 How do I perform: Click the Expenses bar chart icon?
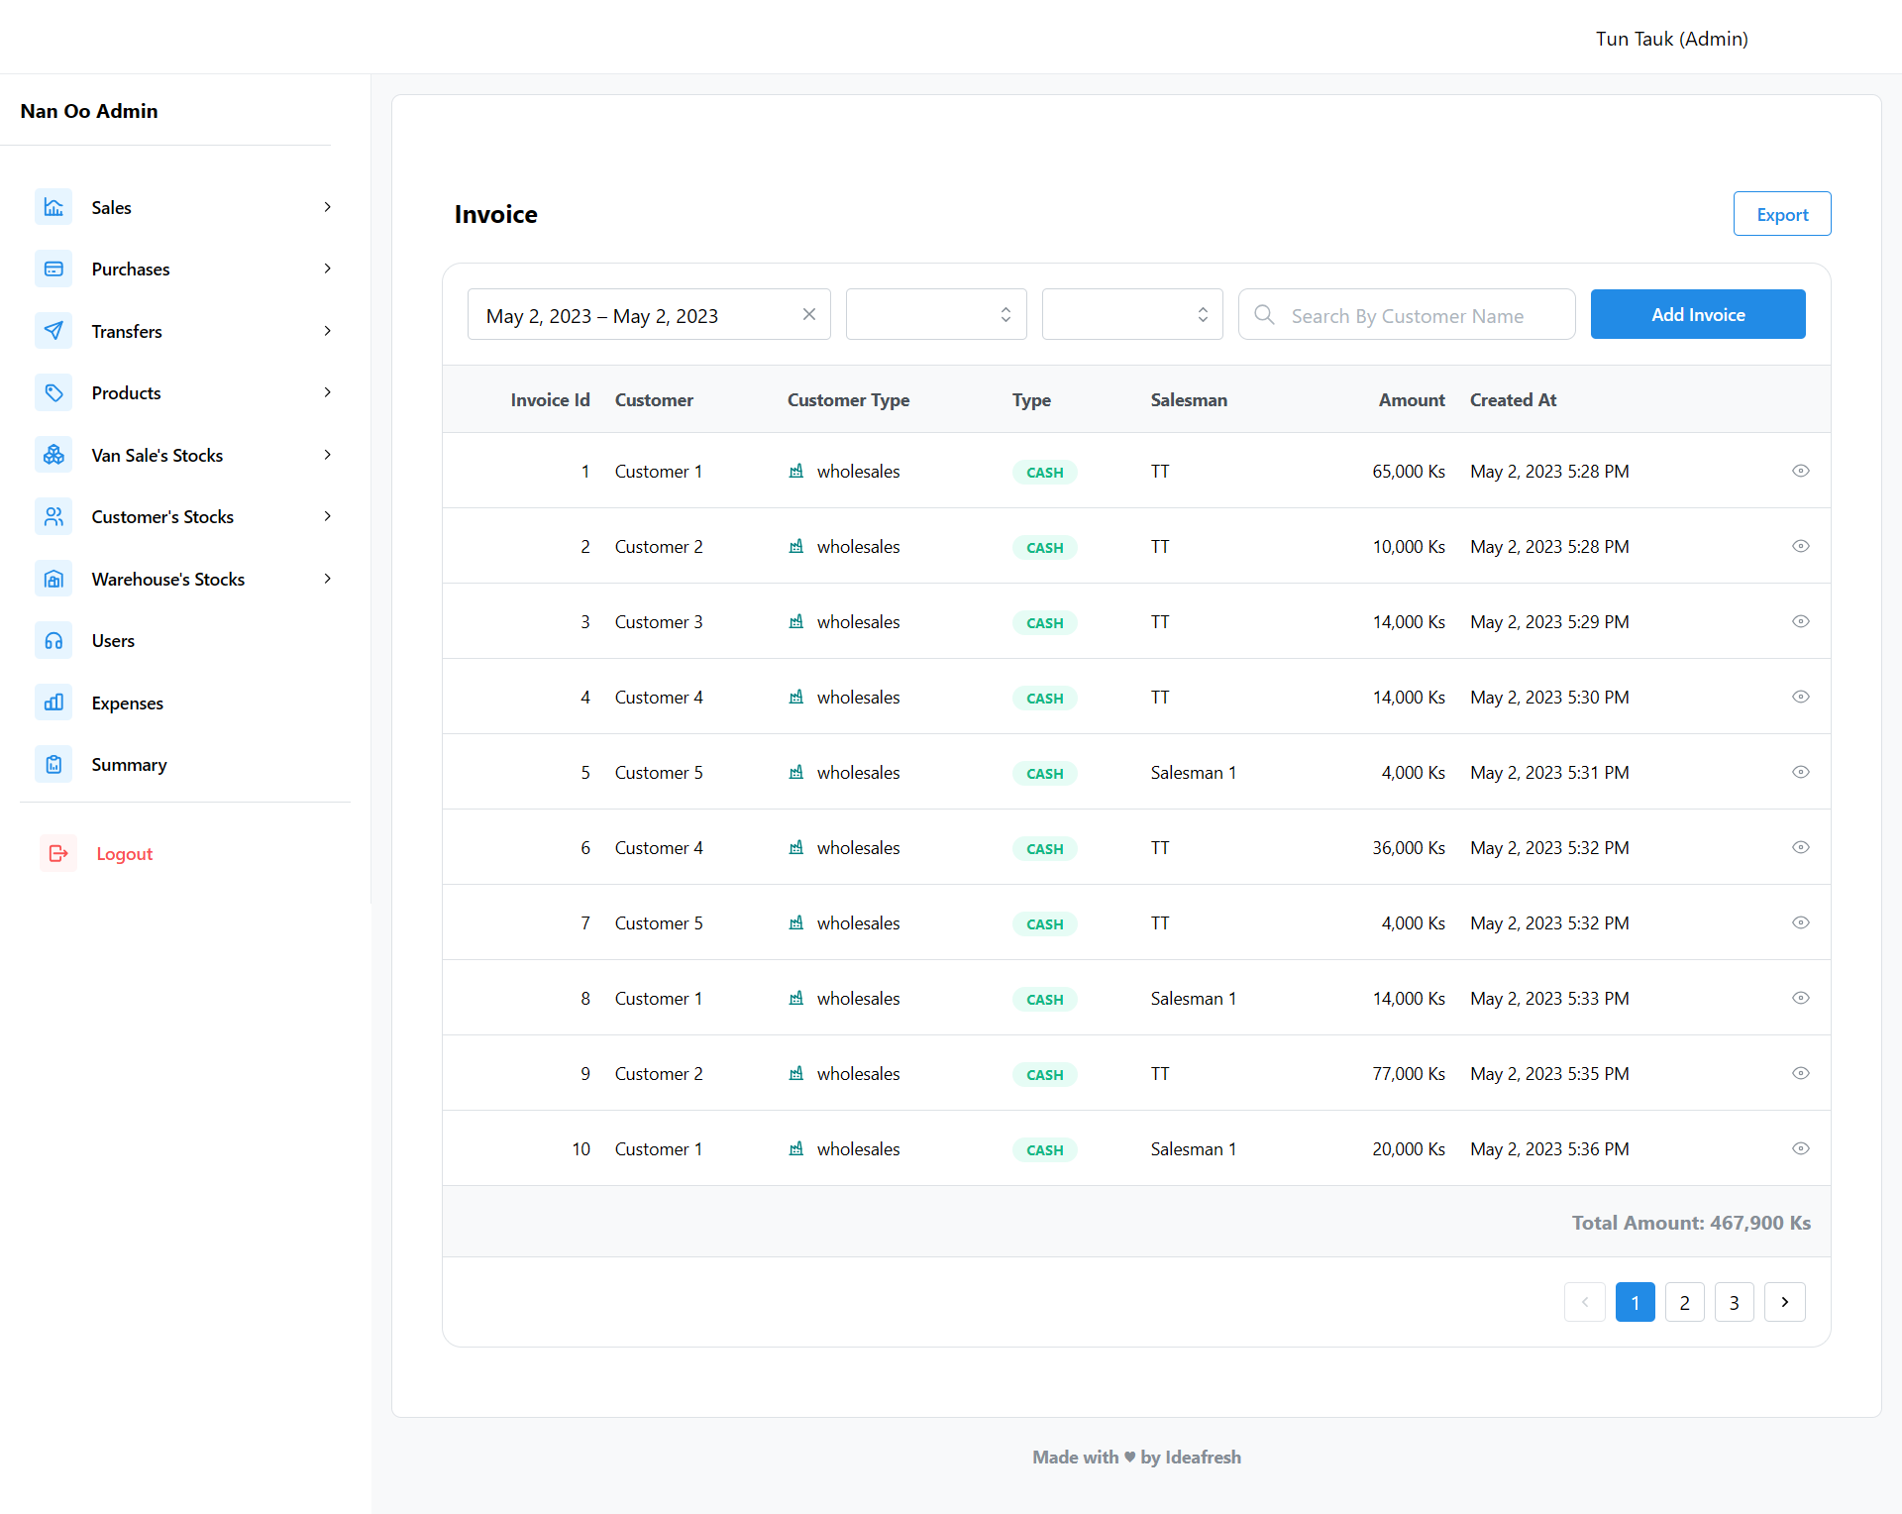click(53, 703)
